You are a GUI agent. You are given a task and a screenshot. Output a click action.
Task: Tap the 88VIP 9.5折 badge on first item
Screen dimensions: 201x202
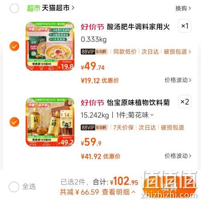pyautogui.click(x=94, y=52)
